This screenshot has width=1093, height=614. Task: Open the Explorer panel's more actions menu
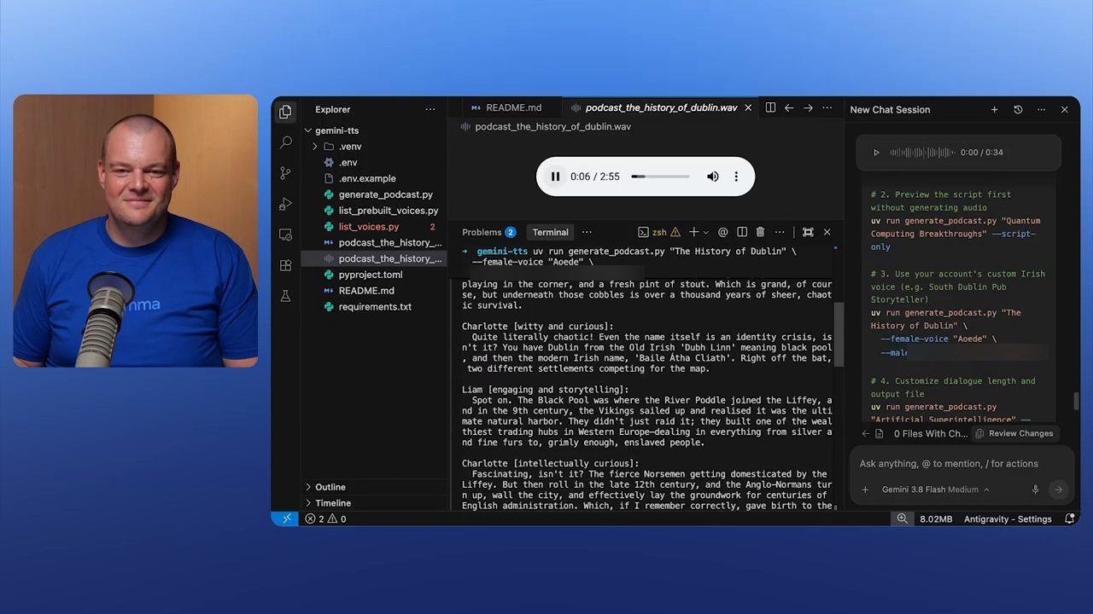(x=430, y=109)
